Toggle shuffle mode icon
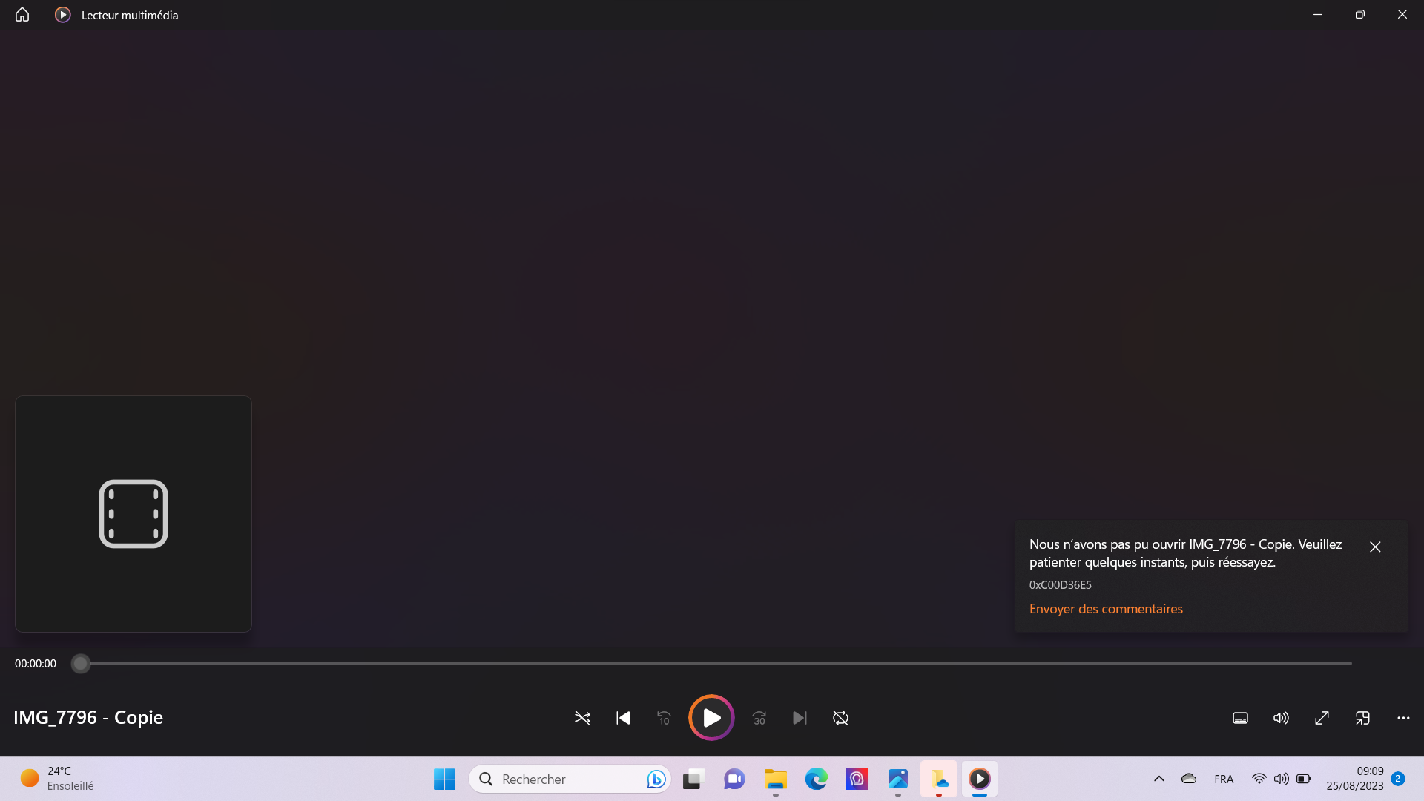The width and height of the screenshot is (1424, 801). 582,718
